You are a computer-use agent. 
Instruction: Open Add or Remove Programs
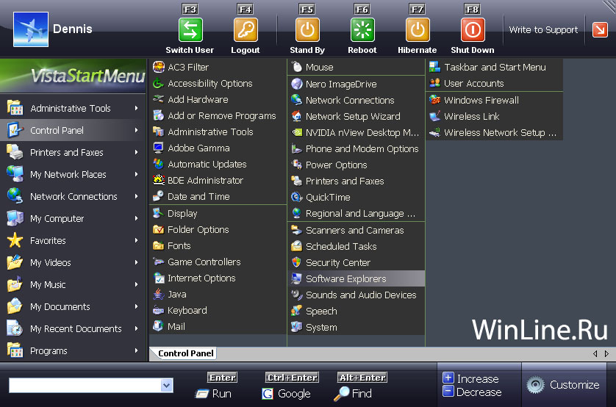pos(218,116)
